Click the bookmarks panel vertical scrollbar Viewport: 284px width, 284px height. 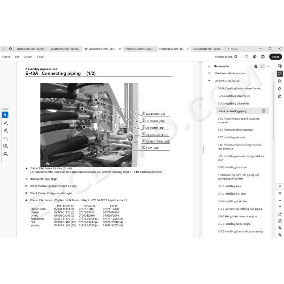273,110
